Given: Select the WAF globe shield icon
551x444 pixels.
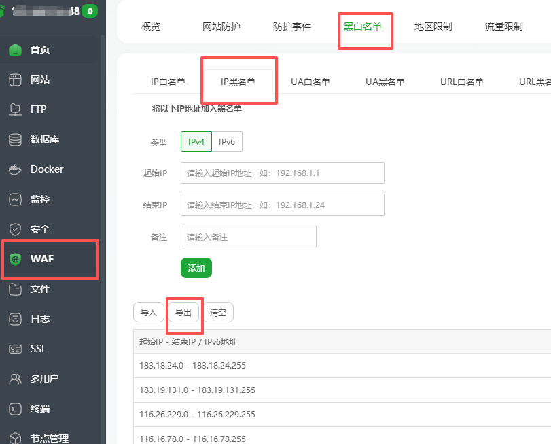Looking at the screenshot, I should click(15, 259).
